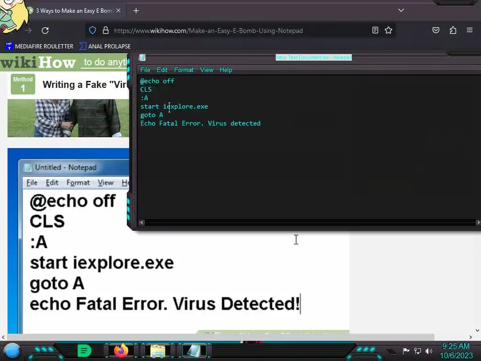
Task: Click the 'CLS' line in Notepad
Action: pyautogui.click(x=146, y=89)
